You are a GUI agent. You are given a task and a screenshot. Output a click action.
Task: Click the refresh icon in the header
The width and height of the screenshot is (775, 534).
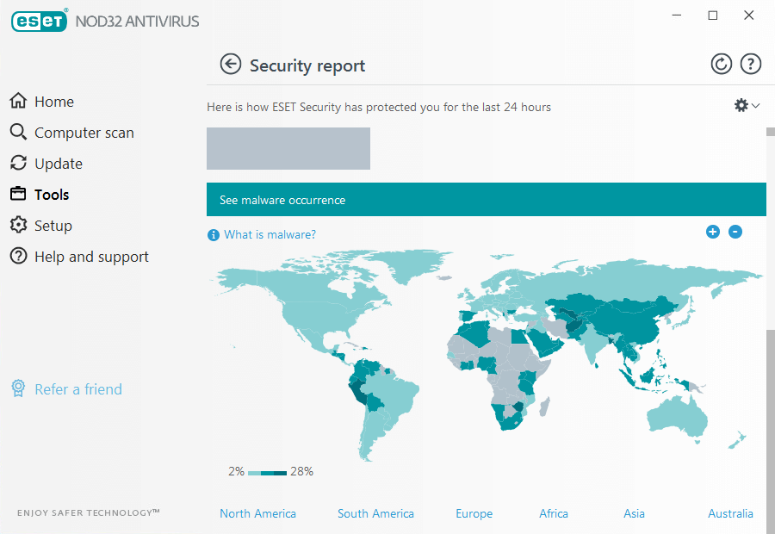tap(721, 64)
